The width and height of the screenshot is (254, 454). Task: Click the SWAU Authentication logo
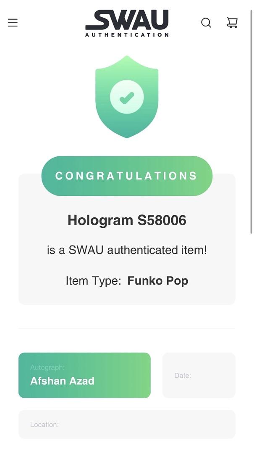[x=127, y=23]
